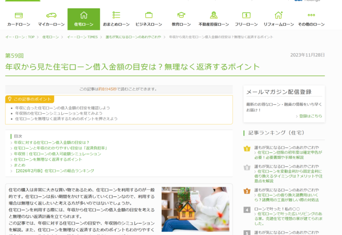
Task: Open the business loan briefcase icon
Action: [149, 15]
